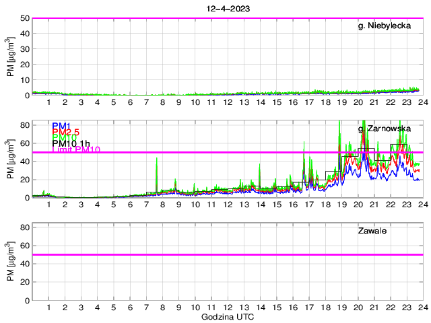The width and height of the screenshot is (431, 323).
Task: Click hour 24 tick below the Zawale panel
Action: 422,307
